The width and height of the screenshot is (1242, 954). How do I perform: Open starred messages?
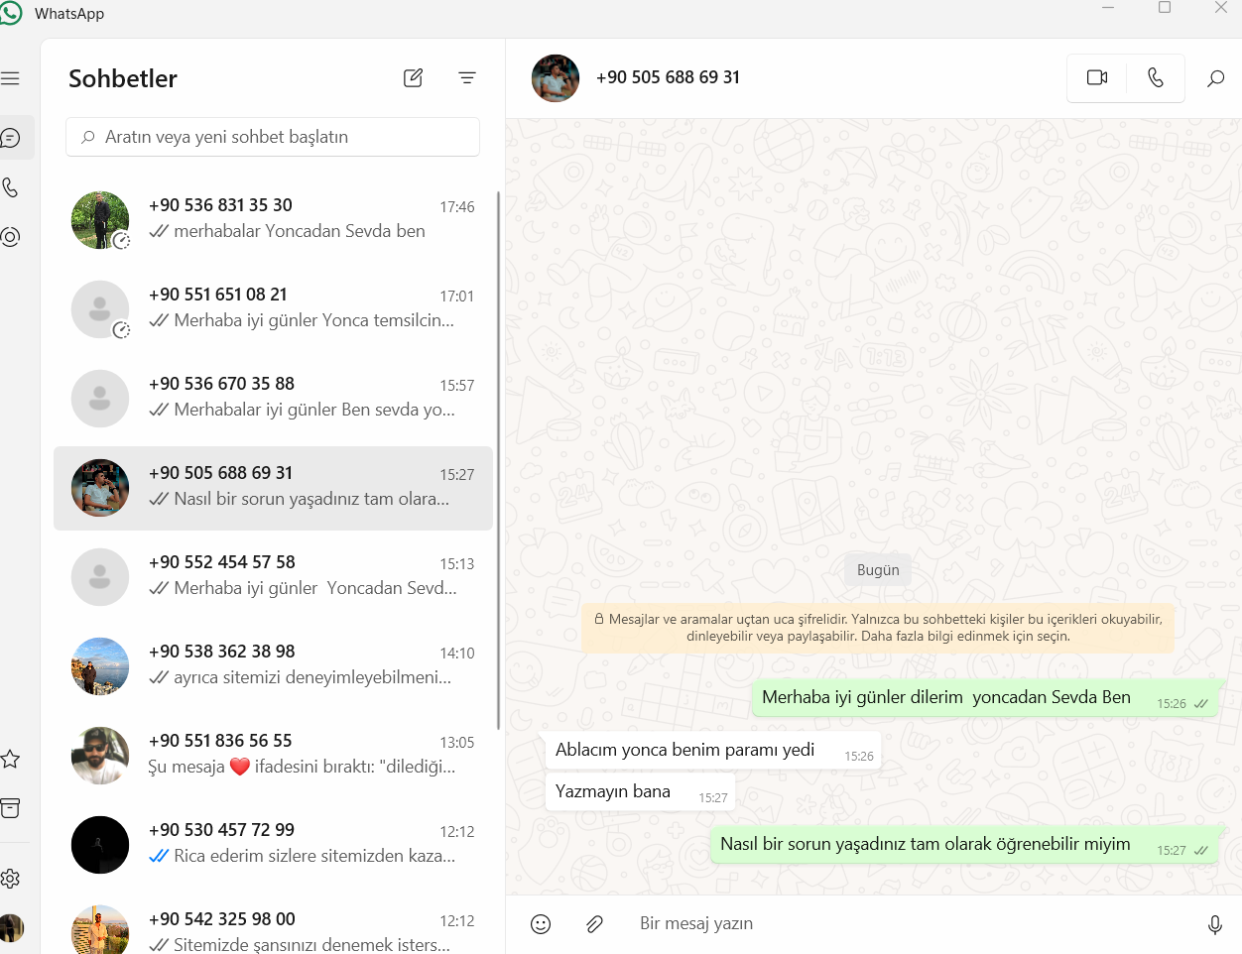click(x=11, y=759)
